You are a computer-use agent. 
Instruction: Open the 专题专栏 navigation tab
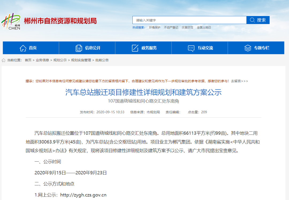click(256, 48)
